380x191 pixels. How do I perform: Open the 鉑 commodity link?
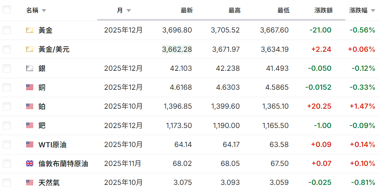pos(42,106)
